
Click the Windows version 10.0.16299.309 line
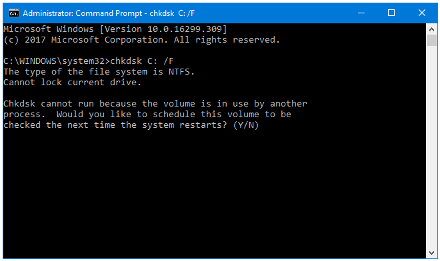(115, 29)
